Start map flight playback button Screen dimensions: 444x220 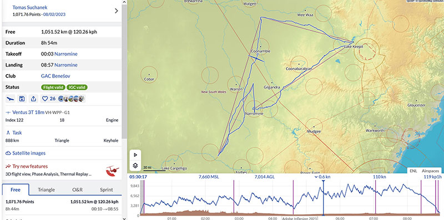[135, 155]
